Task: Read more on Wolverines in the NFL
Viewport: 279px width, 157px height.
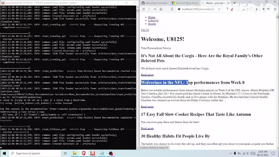Action: 147,106
